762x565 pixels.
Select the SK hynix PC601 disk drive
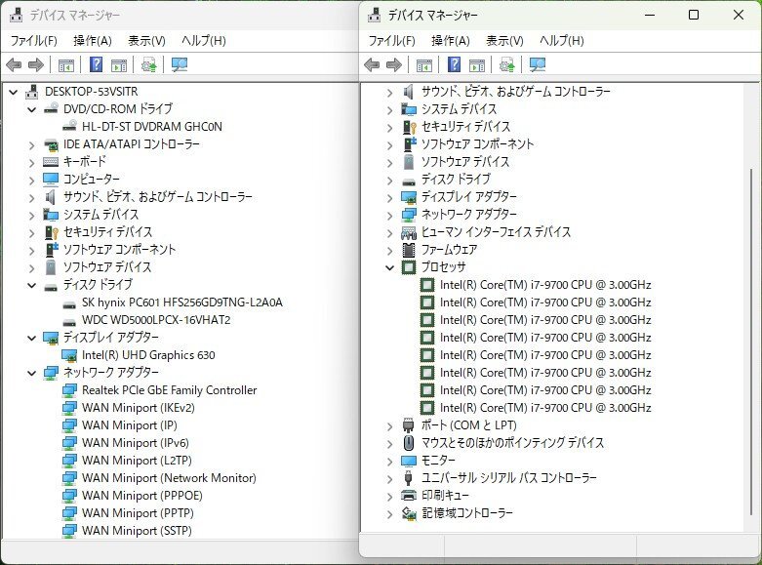point(181,303)
